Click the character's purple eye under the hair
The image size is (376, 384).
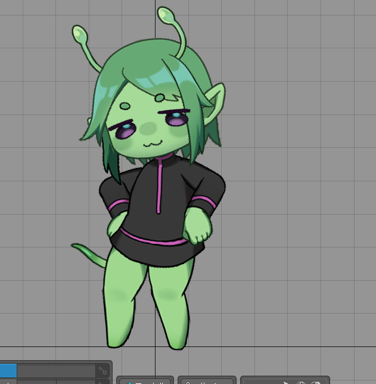177,118
